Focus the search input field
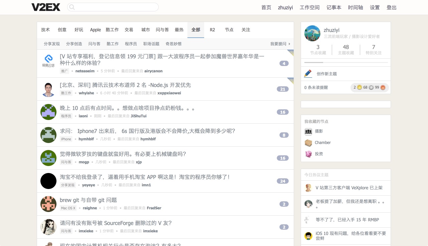Image resolution: width=428 pixels, height=246 pixels. click(x=113, y=7)
